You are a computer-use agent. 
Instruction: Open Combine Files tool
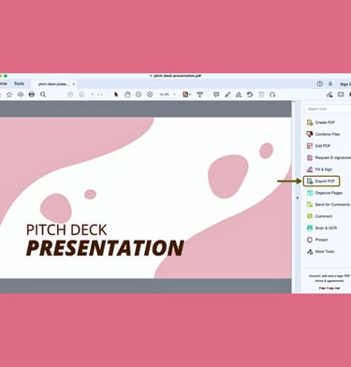(x=323, y=134)
